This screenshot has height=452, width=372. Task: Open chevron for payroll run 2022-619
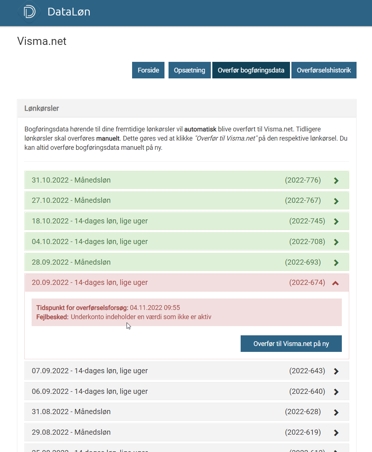(336, 433)
